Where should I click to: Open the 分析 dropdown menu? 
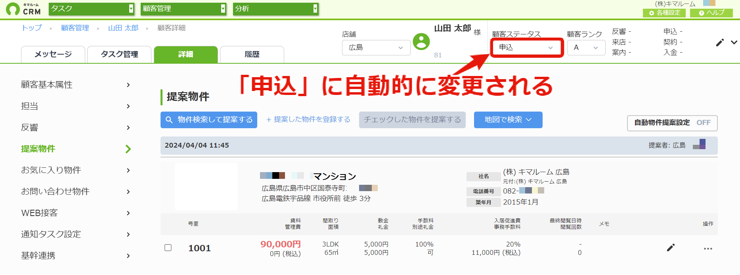coord(275,9)
